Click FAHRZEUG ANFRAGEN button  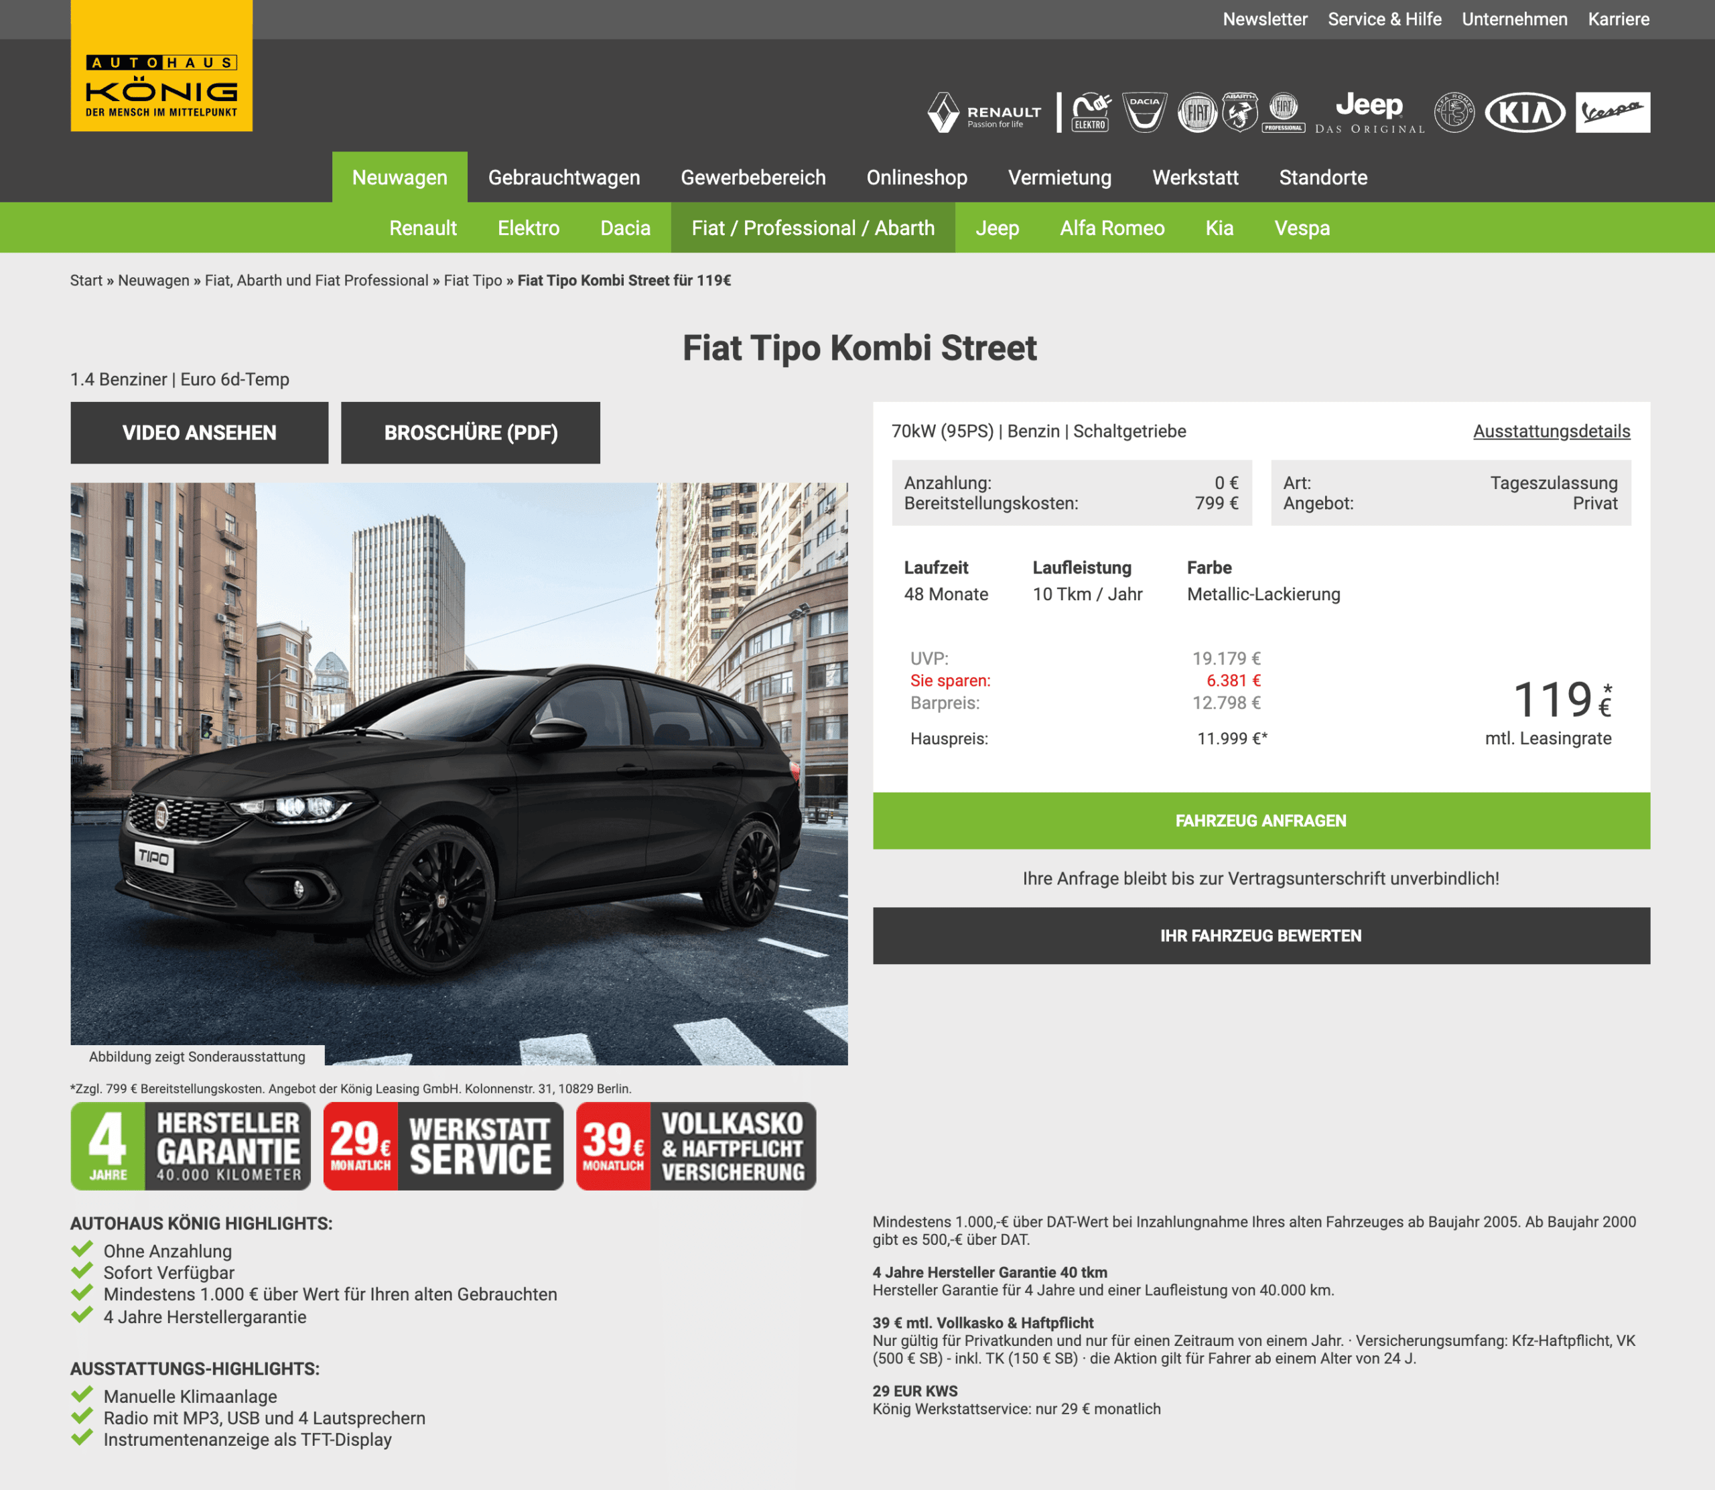click(x=1261, y=821)
